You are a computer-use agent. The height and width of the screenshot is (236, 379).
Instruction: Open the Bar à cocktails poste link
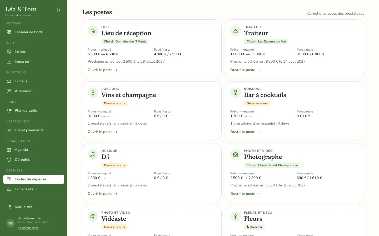point(245,132)
